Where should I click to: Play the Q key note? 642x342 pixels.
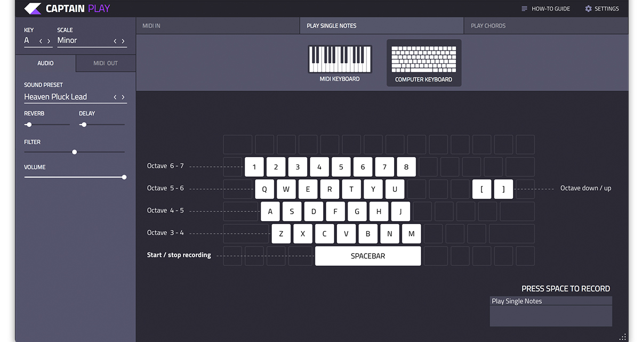(264, 189)
